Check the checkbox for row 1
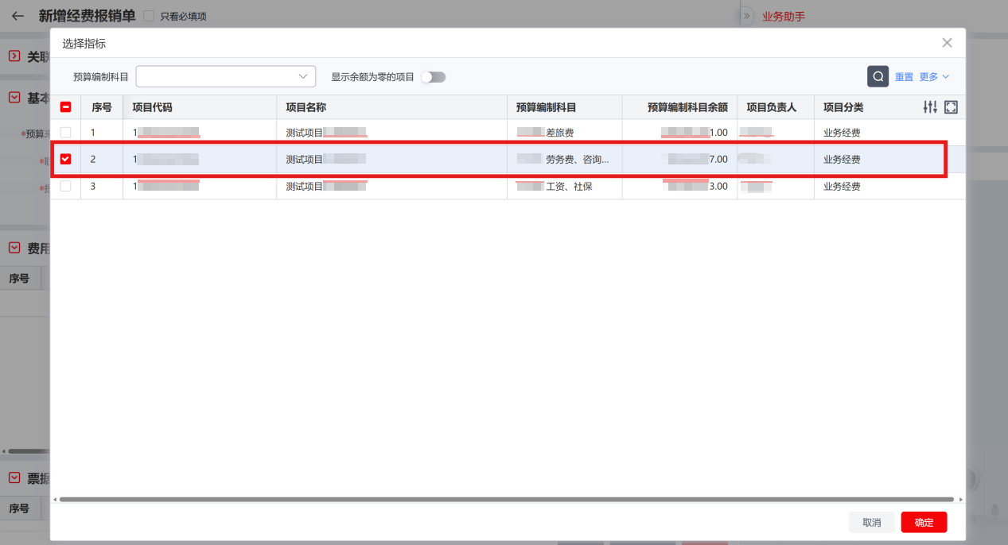1008x545 pixels. pyautogui.click(x=65, y=133)
